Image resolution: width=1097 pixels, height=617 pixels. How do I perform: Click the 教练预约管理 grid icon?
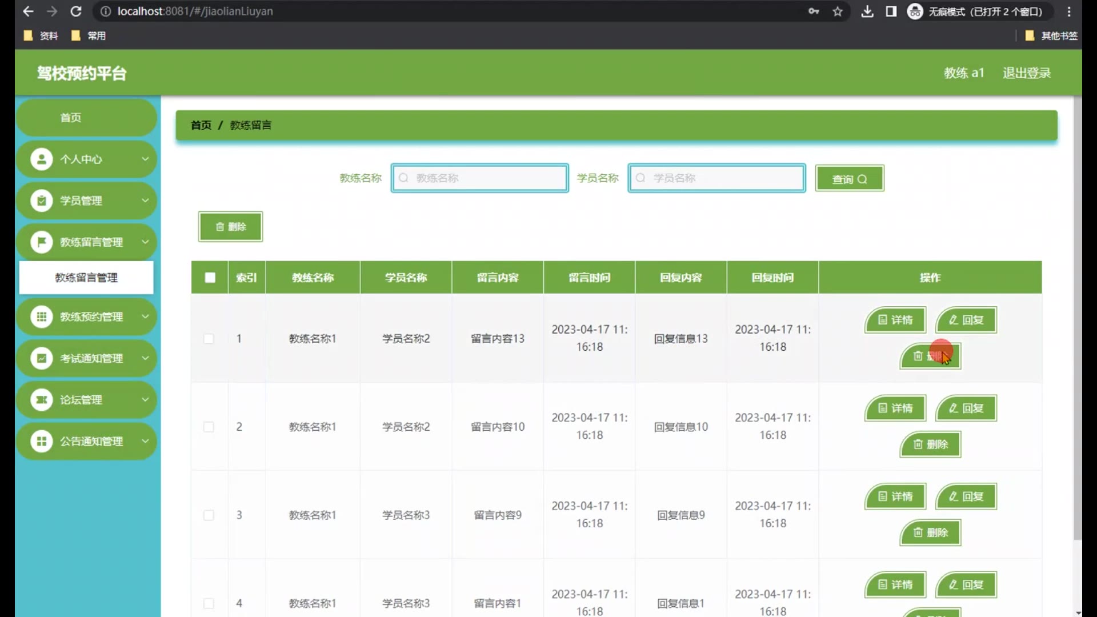pos(41,316)
